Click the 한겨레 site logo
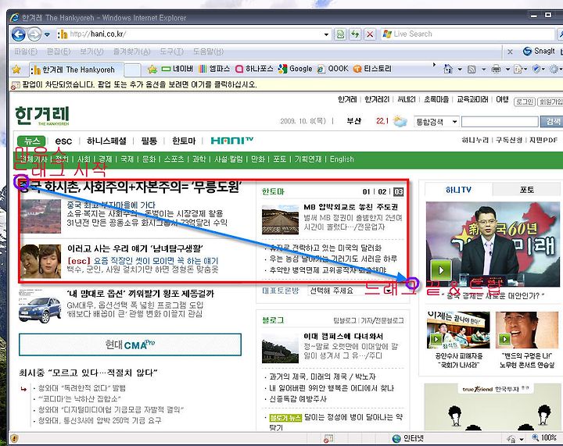This screenshot has width=563, height=446. coord(42,116)
